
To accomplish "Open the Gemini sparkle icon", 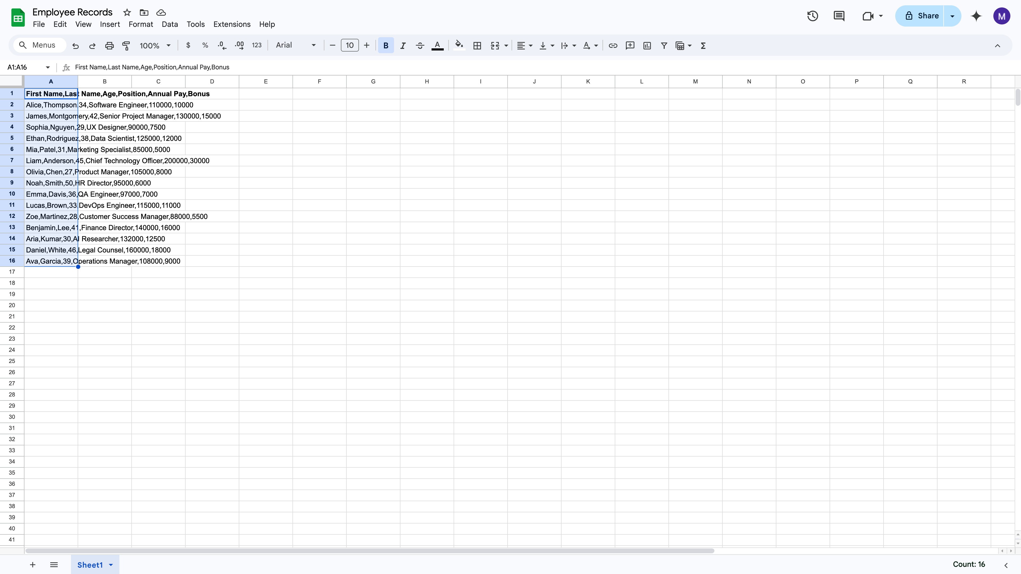I will point(976,16).
